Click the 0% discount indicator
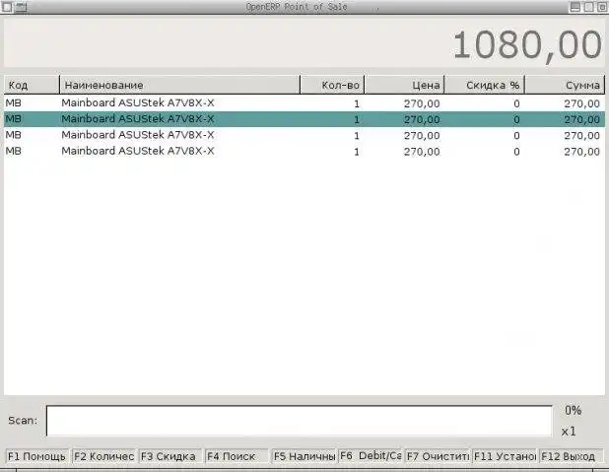This screenshot has height=472, width=609. point(574,410)
